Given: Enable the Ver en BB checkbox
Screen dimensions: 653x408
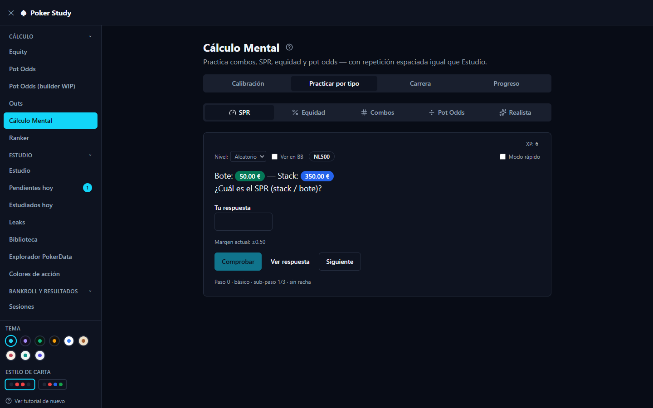Looking at the screenshot, I should [x=274, y=157].
